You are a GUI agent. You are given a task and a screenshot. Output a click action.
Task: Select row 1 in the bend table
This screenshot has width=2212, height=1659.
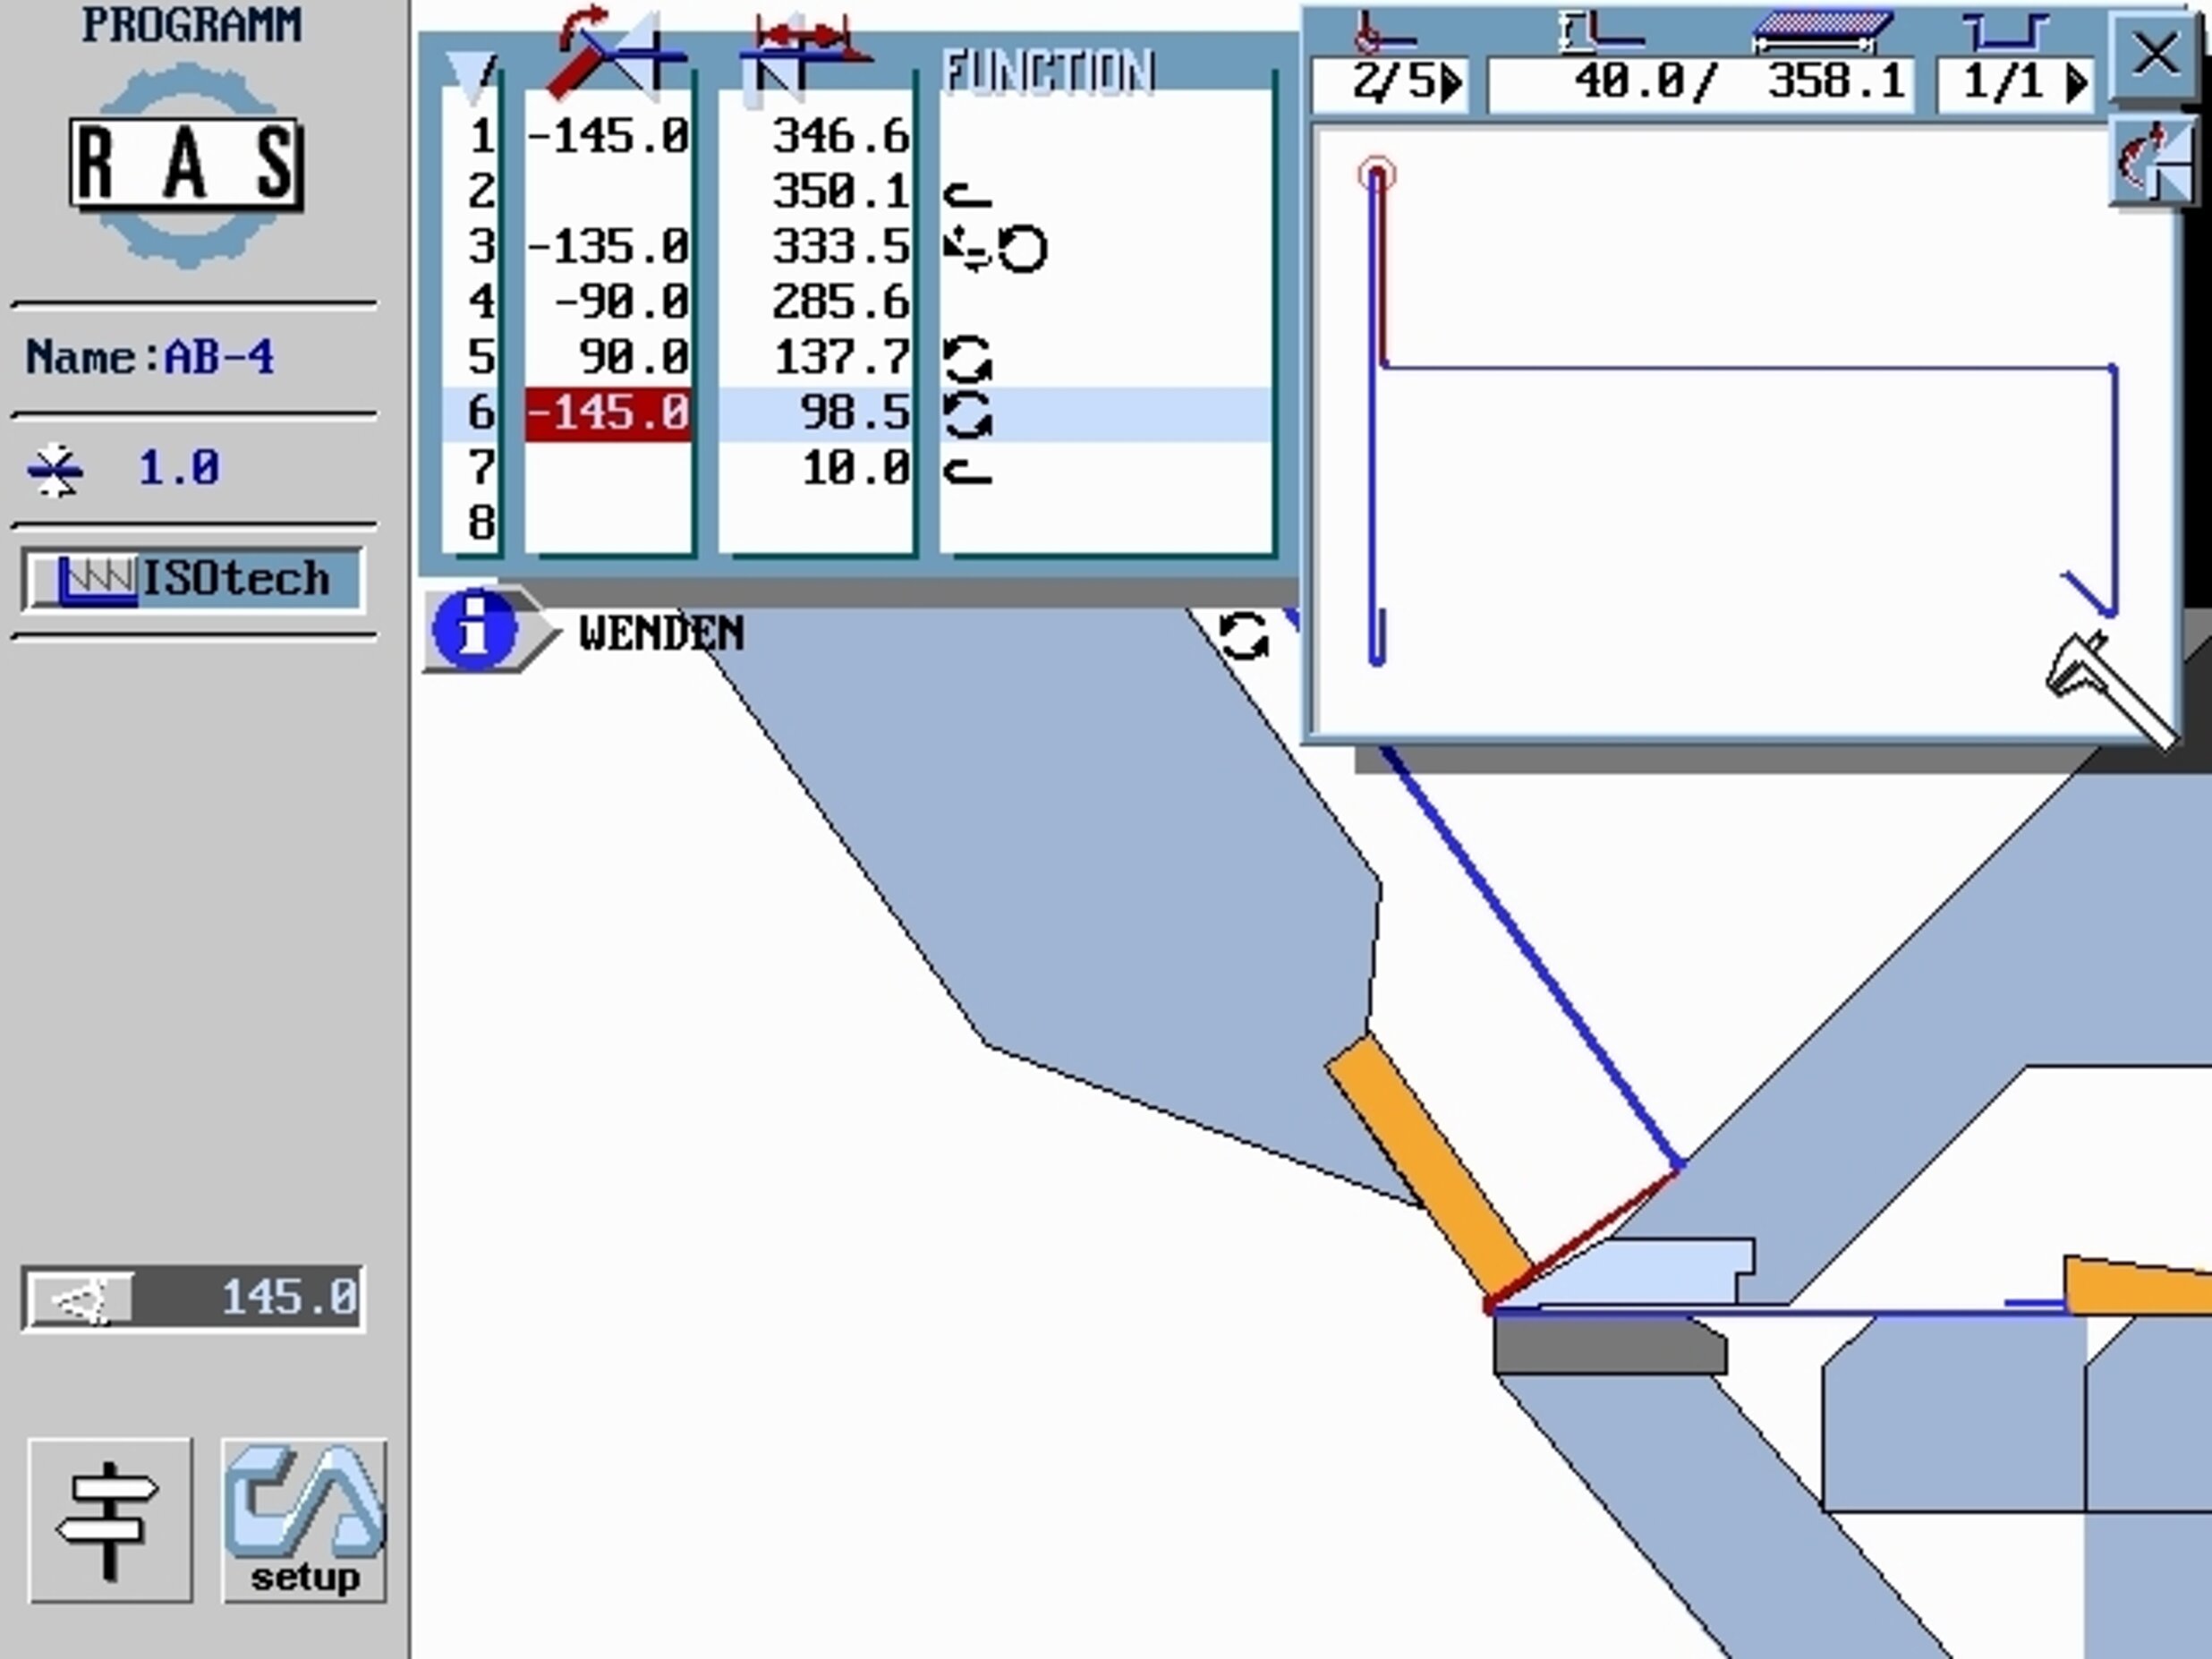(481, 136)
